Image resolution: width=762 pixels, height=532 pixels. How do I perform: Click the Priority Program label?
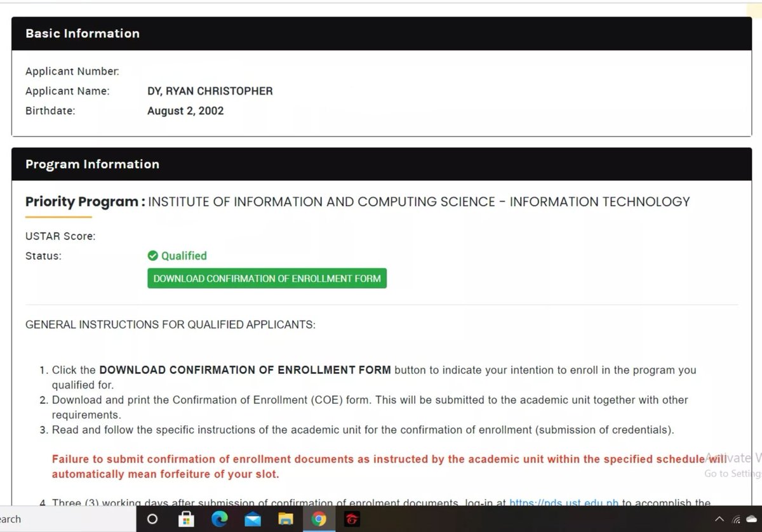85,203
